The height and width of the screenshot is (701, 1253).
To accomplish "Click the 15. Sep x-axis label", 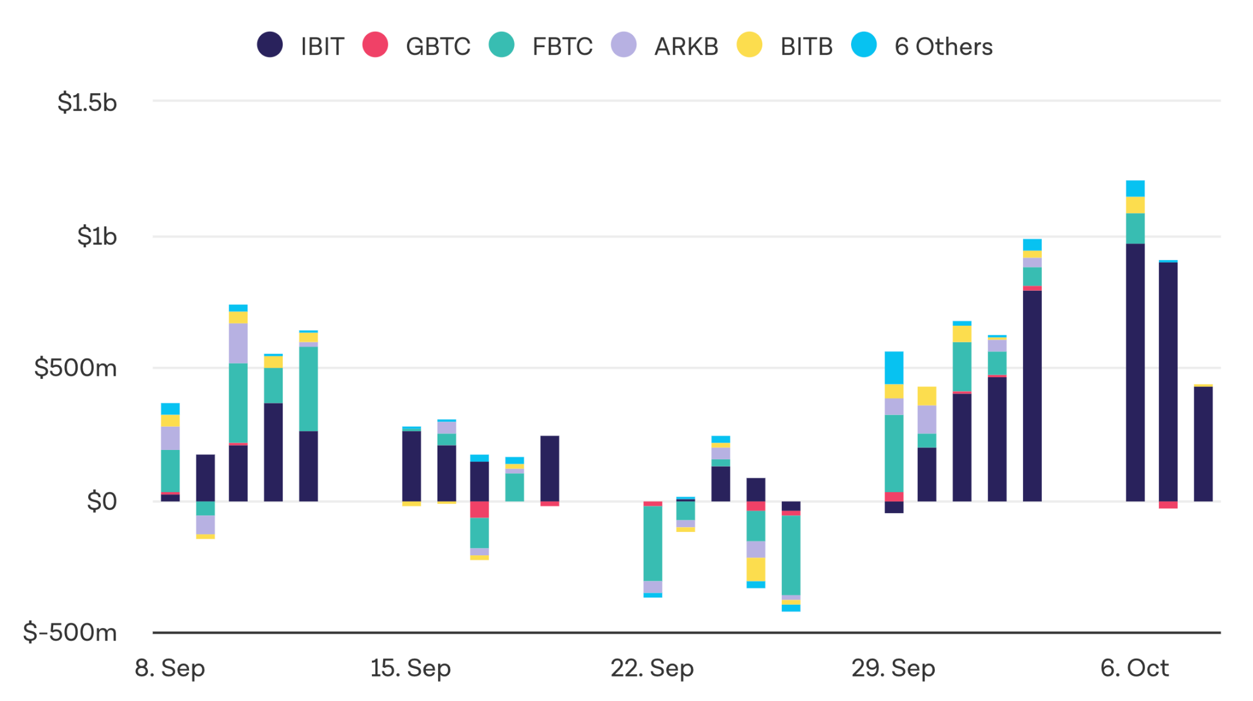I will 411,668.
